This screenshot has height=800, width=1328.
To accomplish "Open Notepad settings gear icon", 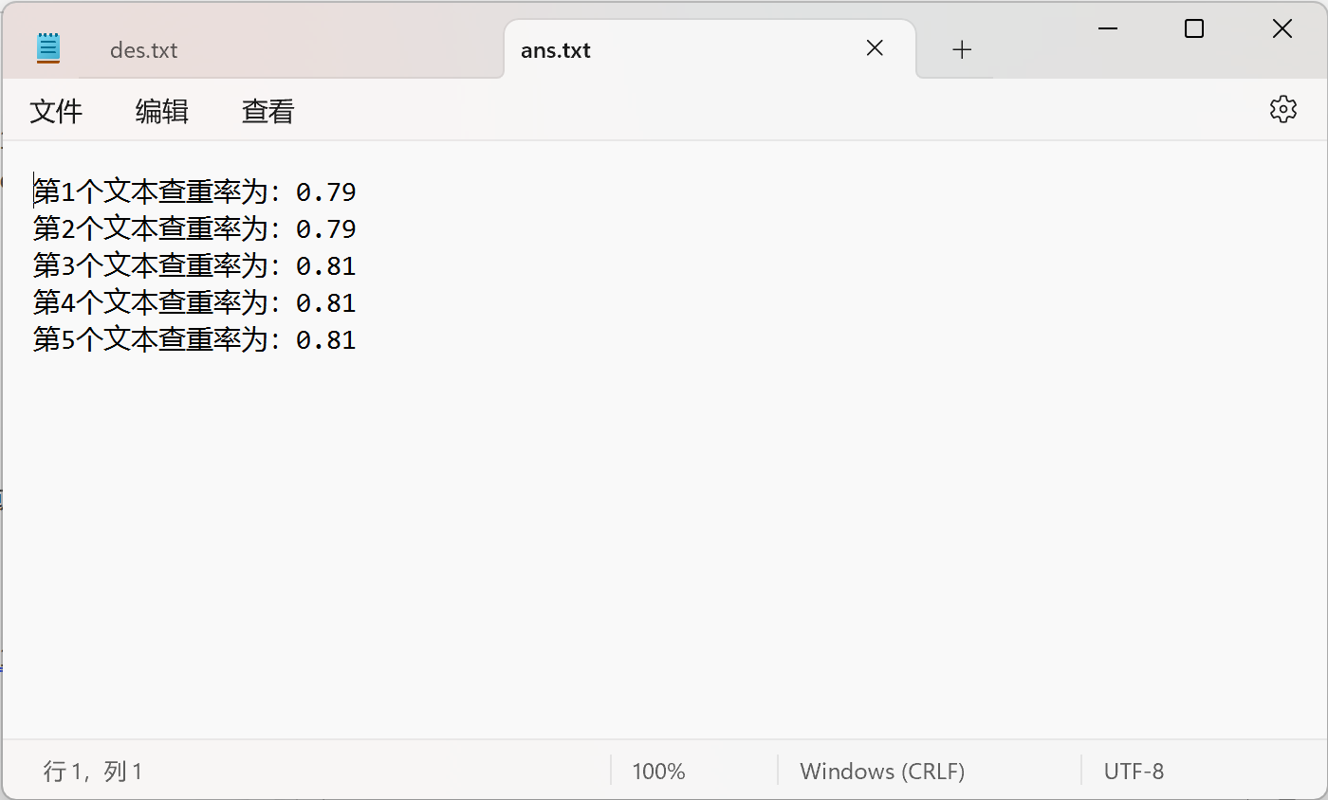I will coord(1282,110).
